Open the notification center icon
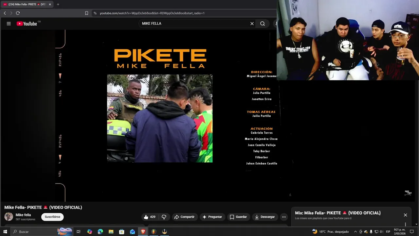 (x=412, y=232)
